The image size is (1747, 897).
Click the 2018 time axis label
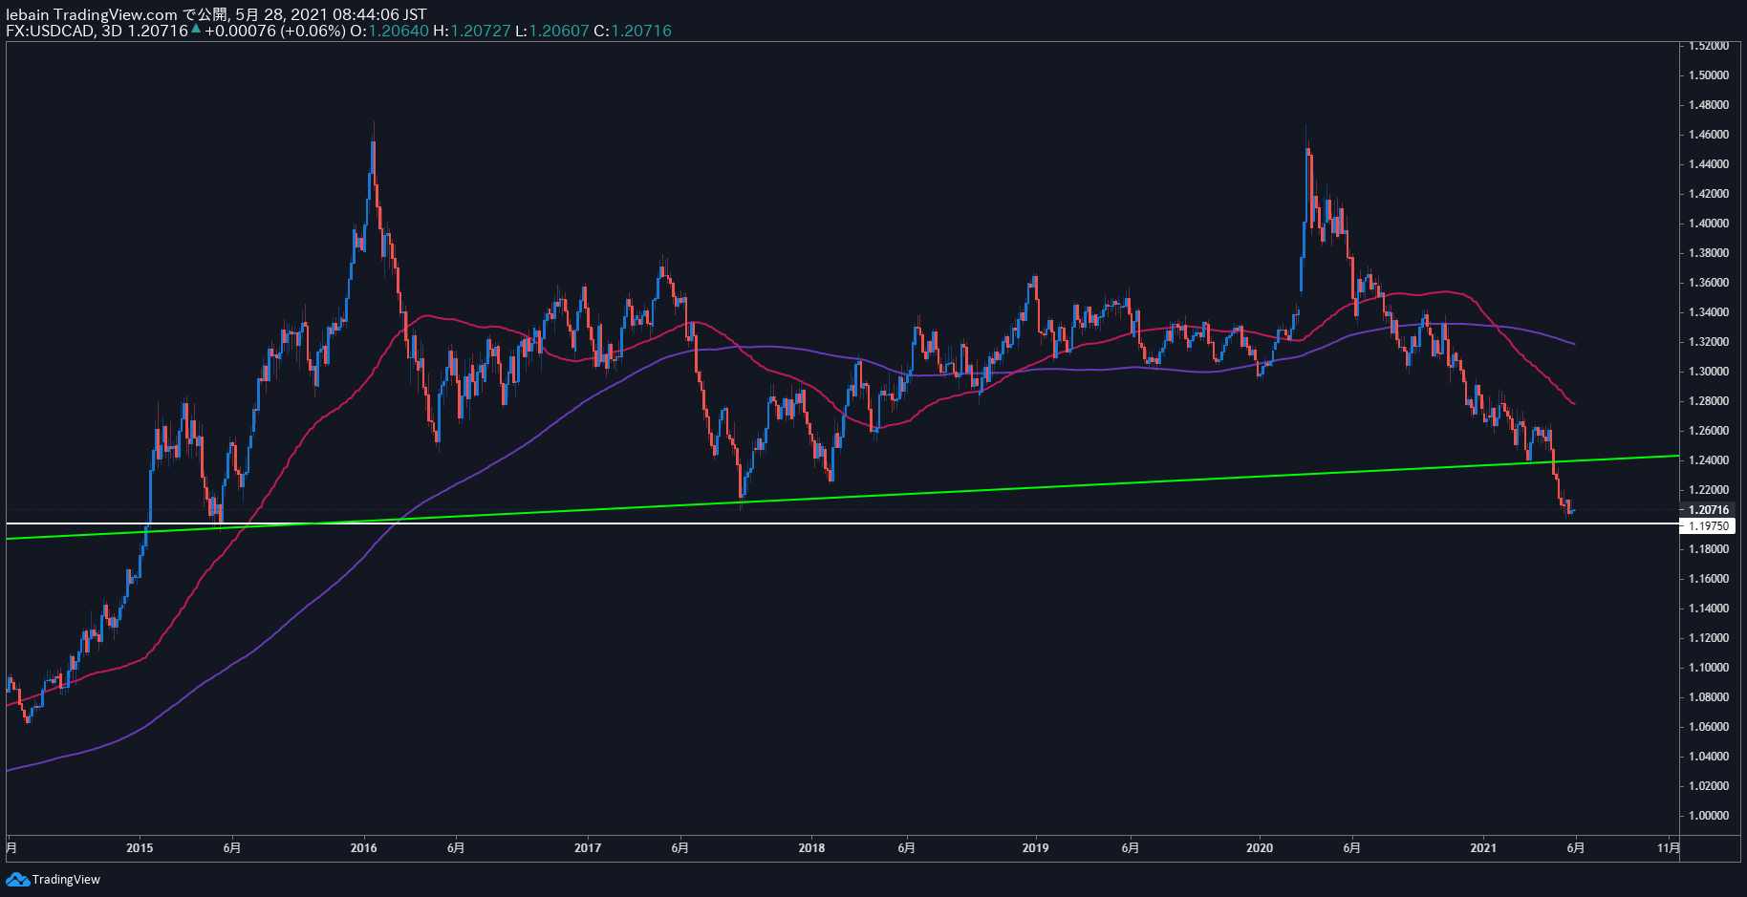[811, 848]
